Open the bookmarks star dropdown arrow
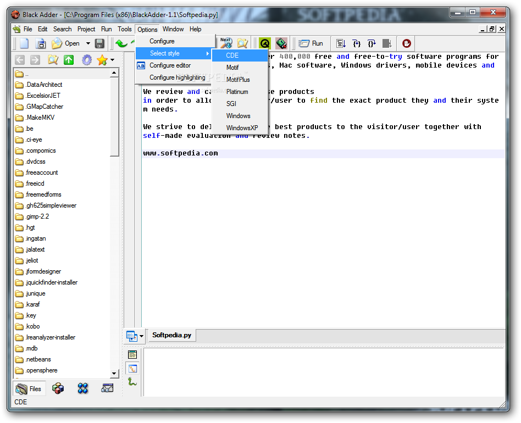 coord(113,60)
